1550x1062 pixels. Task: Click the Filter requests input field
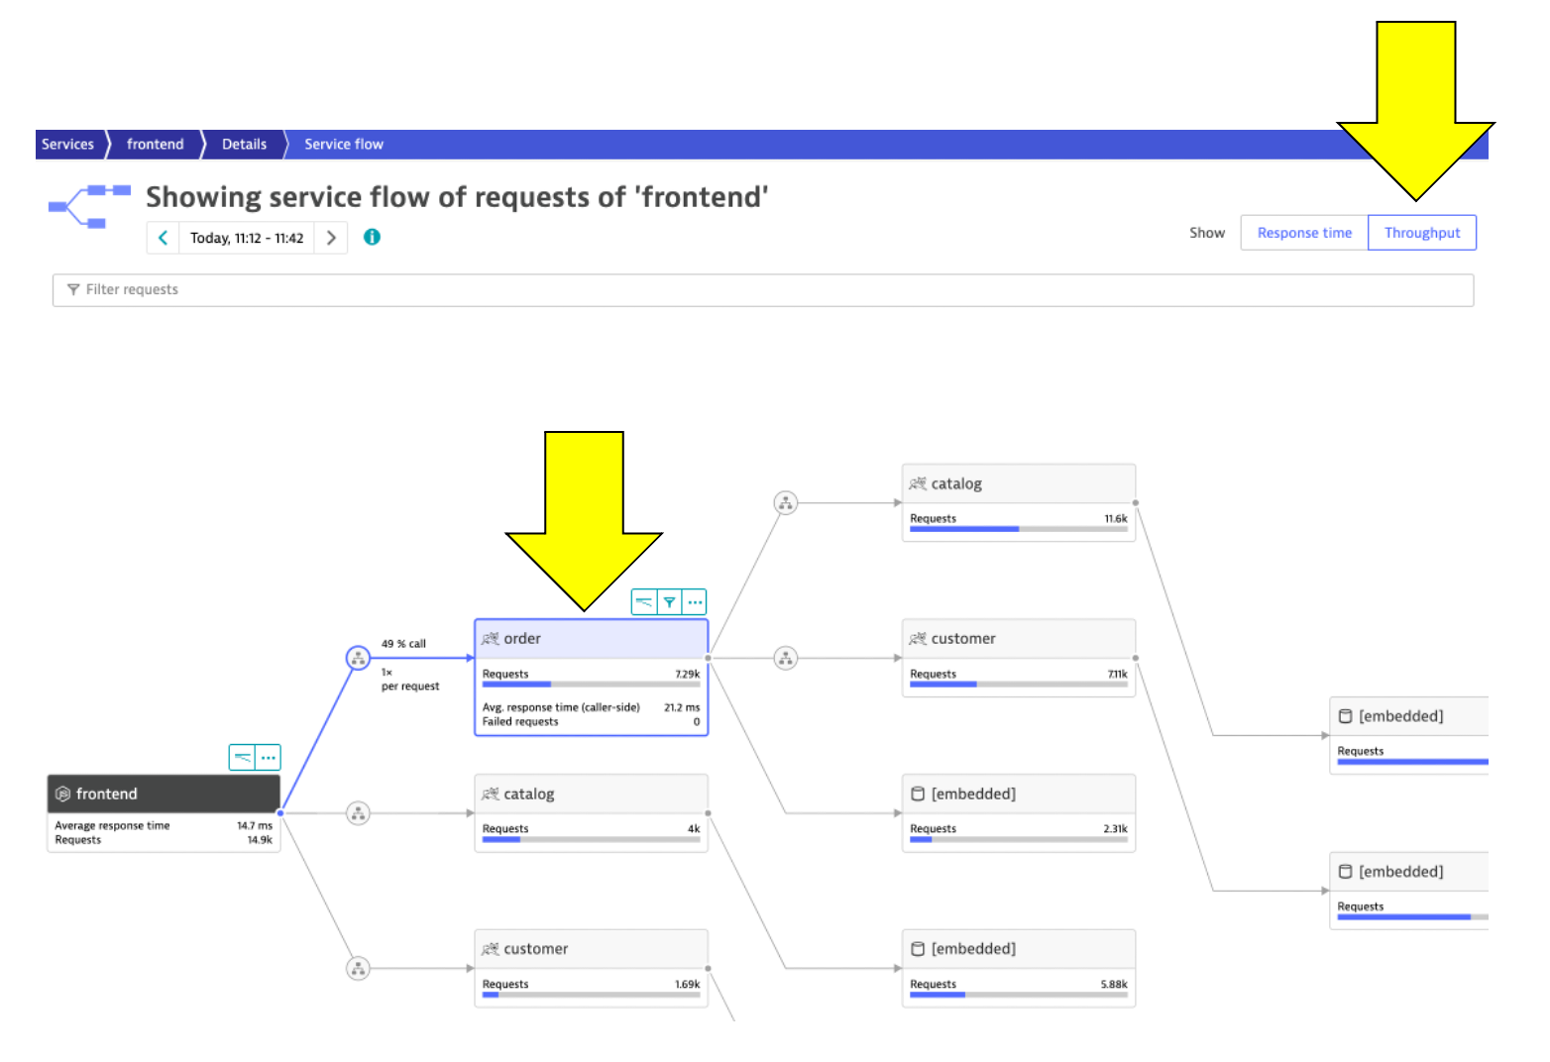pos(763,290)
